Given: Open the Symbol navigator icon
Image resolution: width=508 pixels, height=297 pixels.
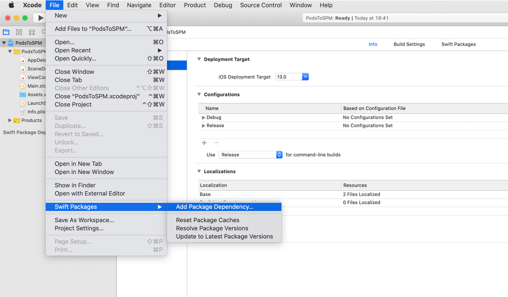Looking at the screenshot, I should coord(32,32).
